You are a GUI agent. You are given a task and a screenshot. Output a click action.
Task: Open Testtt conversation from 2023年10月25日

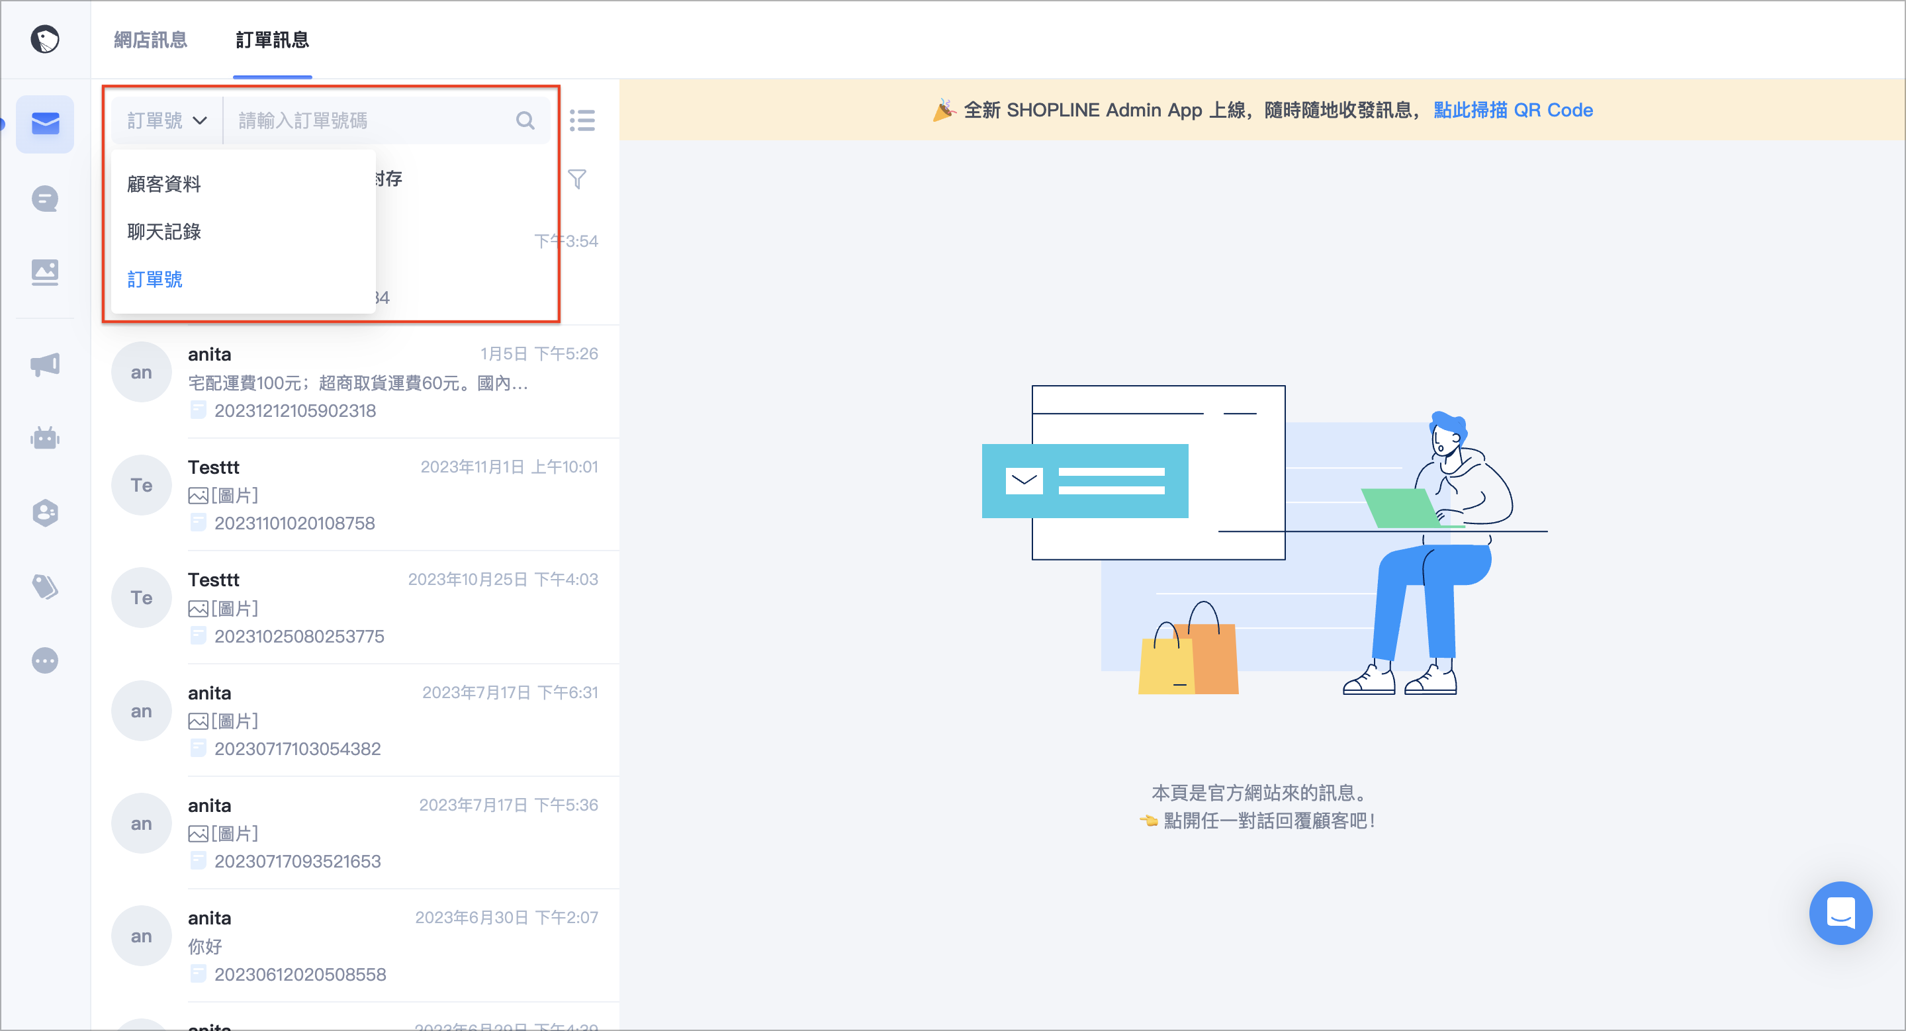356,607
